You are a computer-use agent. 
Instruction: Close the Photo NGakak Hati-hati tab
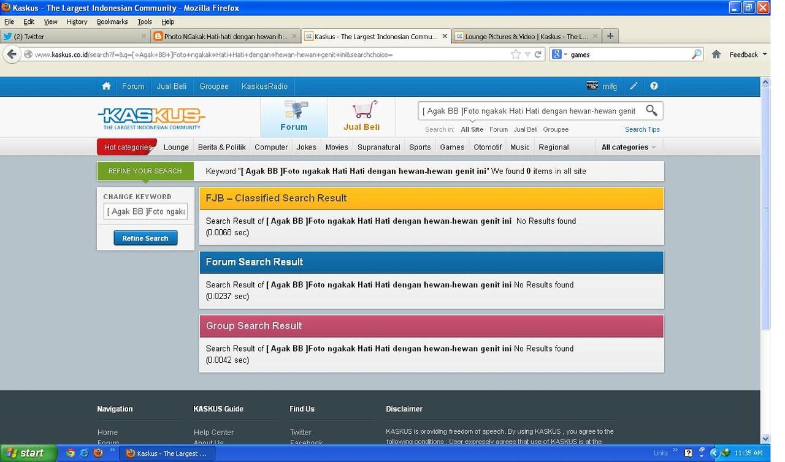tap(294, 37)
